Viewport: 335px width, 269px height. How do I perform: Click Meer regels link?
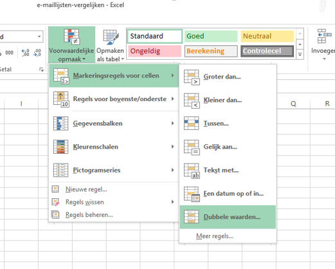pos(215,236)
